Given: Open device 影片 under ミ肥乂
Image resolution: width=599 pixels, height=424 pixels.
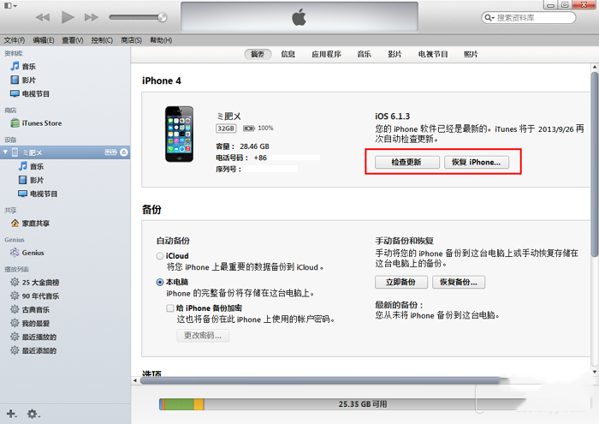Looking at the screenshot, I should [x=31, y=180].
